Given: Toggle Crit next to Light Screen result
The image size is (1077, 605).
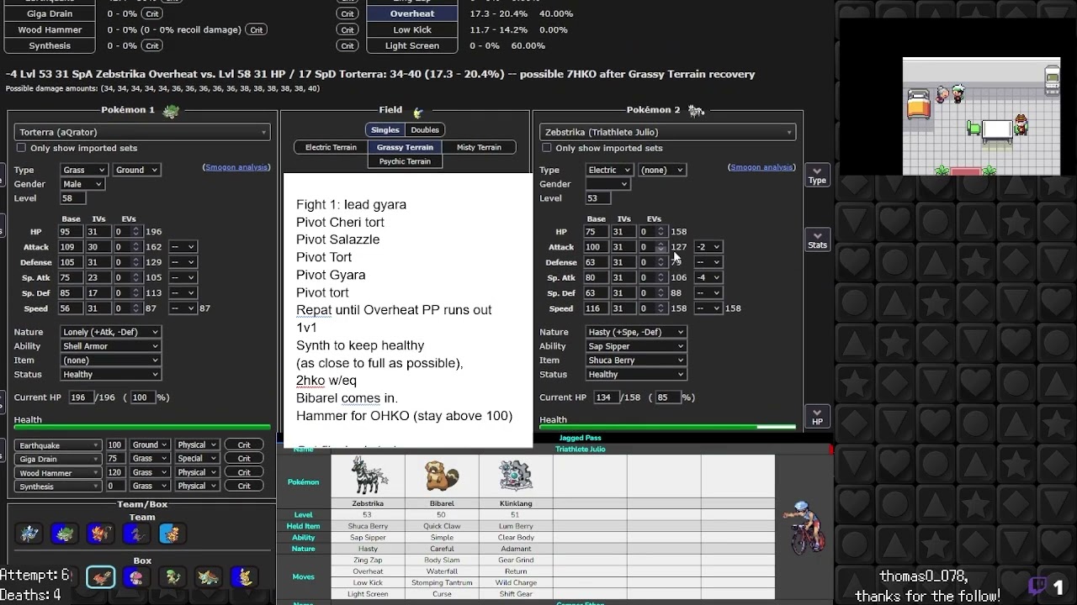Looking at the screenshot, I should click(x=348, y=45).
